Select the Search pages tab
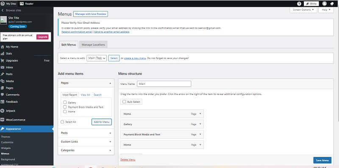 (97, 95)
